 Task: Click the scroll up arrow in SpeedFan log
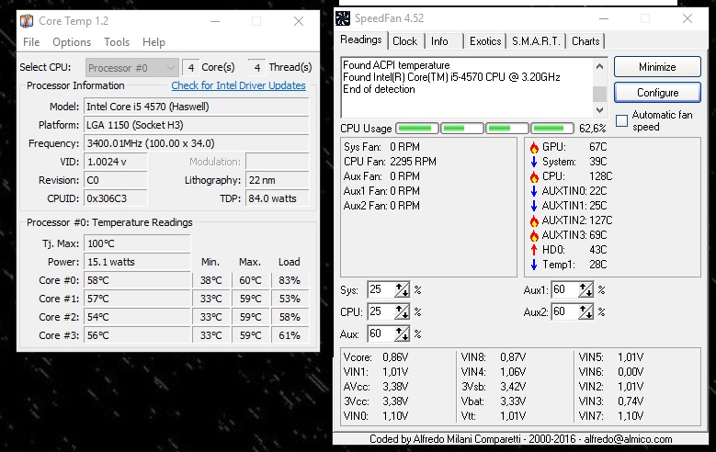pyautogui.click(x=599, y=67)
